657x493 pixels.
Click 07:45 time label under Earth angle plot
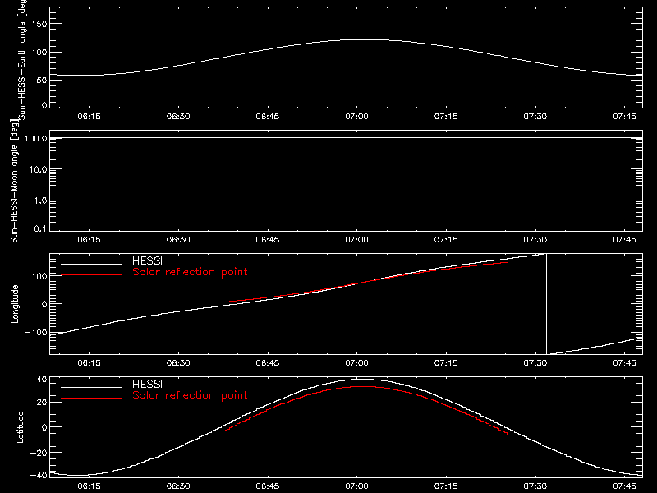[x=624, y=117]
